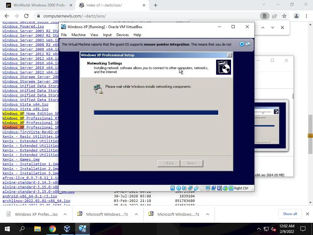313x235 pixels.
Task: Open the Chrome tab search chevron
Action: [264, 4]
